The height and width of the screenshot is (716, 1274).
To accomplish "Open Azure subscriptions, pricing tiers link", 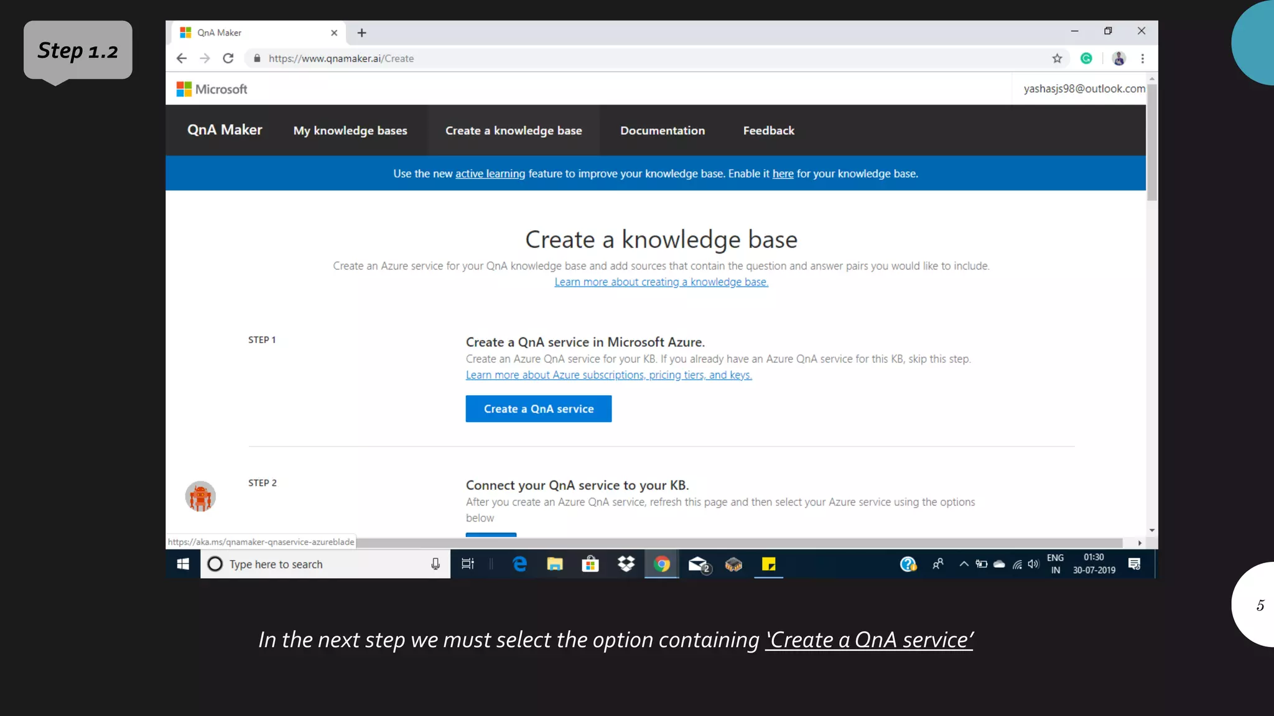I will click(x=609, y=375).
